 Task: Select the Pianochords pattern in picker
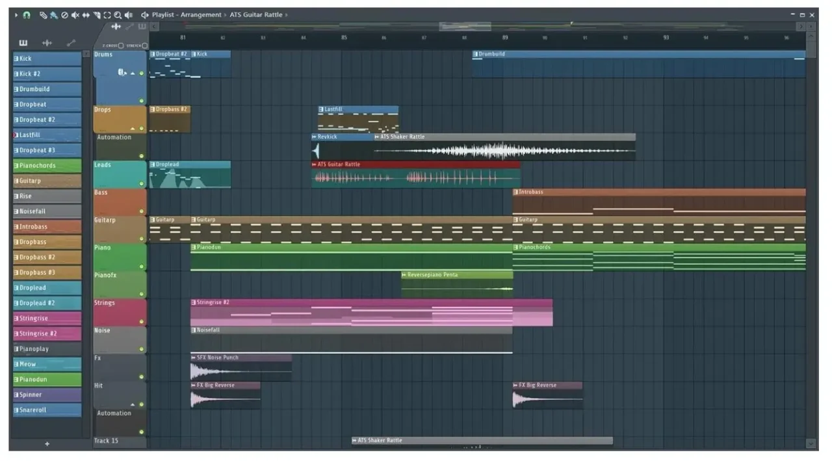[x=47, y=166]
